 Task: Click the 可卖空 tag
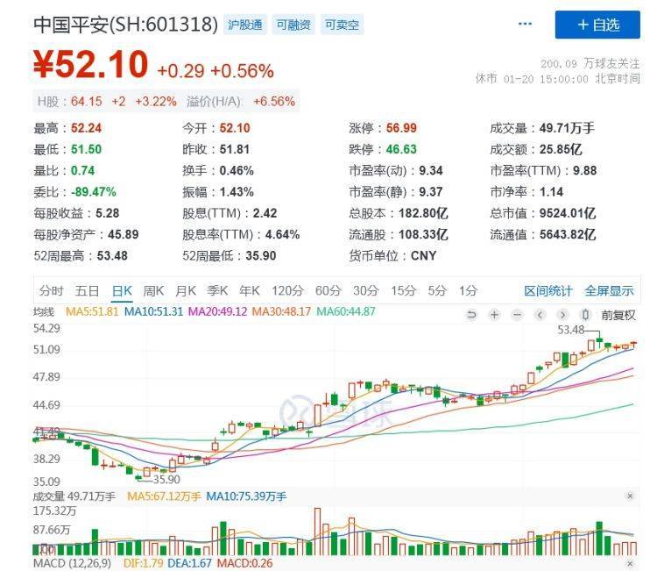click(x=342, y=25)
